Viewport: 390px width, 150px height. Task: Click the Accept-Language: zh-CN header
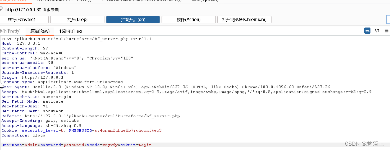(41, 125)
